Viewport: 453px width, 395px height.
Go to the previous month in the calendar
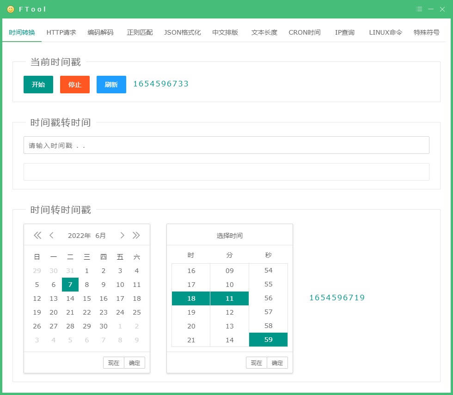(x=51, y=235)
